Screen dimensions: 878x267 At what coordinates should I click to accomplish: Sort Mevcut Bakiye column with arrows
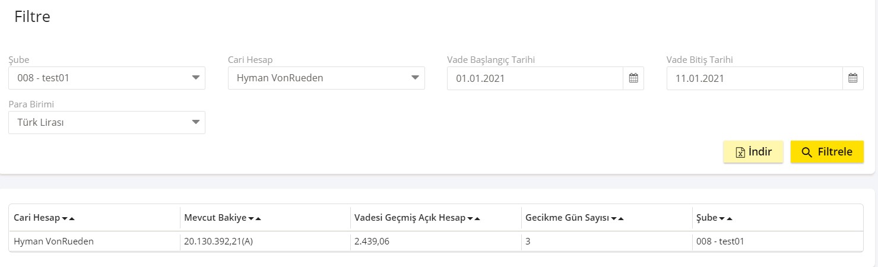[x=255, y=218]
